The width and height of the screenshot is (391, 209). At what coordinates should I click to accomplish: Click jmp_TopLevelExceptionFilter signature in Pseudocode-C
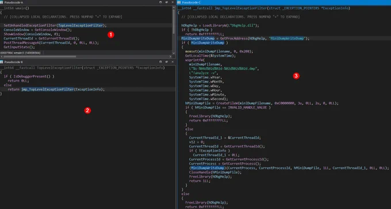point(264,8)
